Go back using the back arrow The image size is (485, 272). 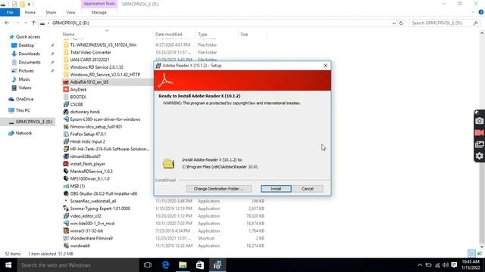[7, 23]
